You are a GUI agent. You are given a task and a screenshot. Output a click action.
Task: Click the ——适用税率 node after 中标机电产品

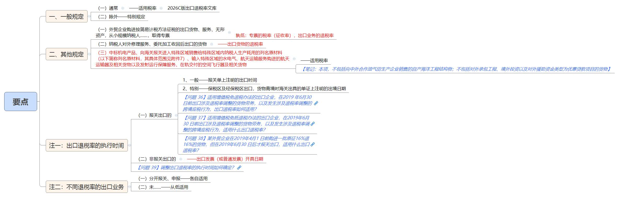(x=314, y=61)
